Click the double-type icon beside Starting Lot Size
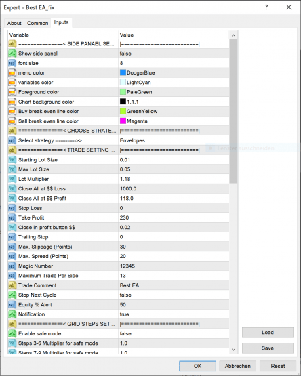Screen dimensions: 301x376 tap(12, 160)
